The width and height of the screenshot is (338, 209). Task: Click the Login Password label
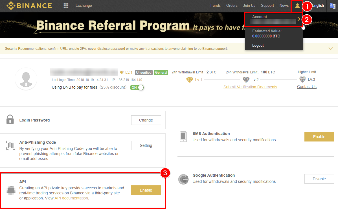coord(34,120)
